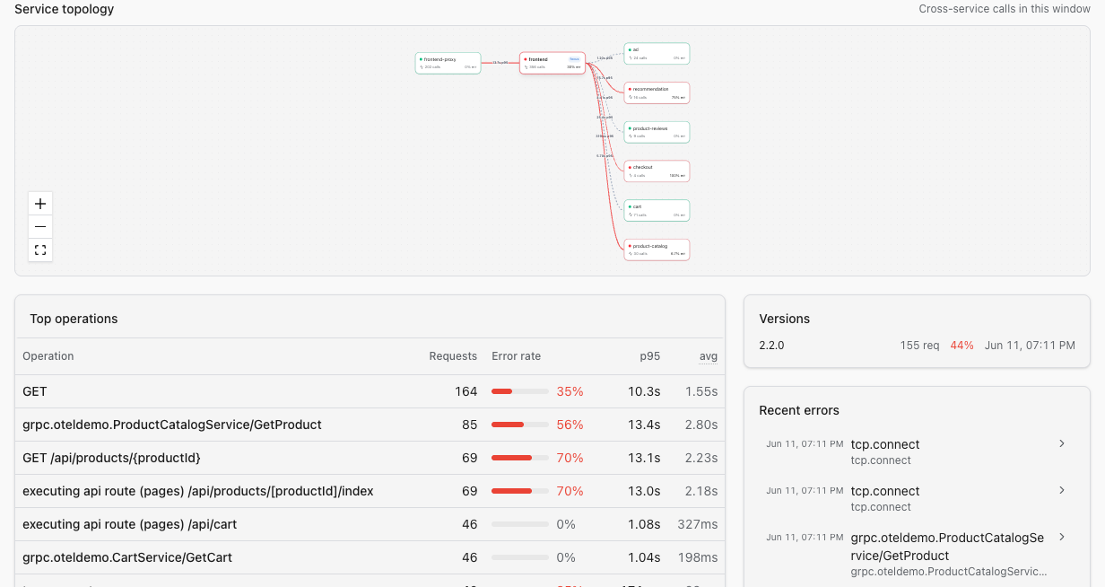The image size is (1105, 587).
Task: Sort by the Operation column header
Action: pyautogui.click(x=48, y=356)
